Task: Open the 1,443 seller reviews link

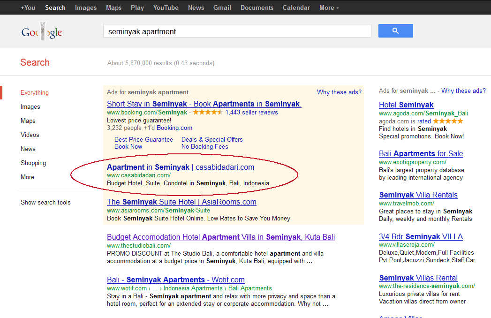Action: pyautogui.click(x=251, y=113)
